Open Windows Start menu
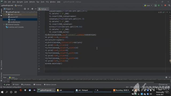Viewport: 171px width, 96px height. coord(2,92)
